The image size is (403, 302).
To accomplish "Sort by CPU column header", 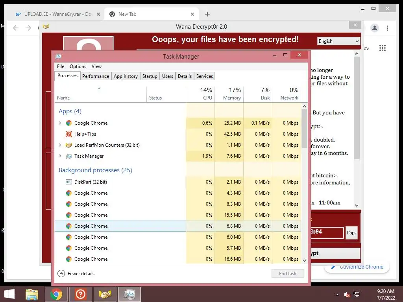I will 200,94.
